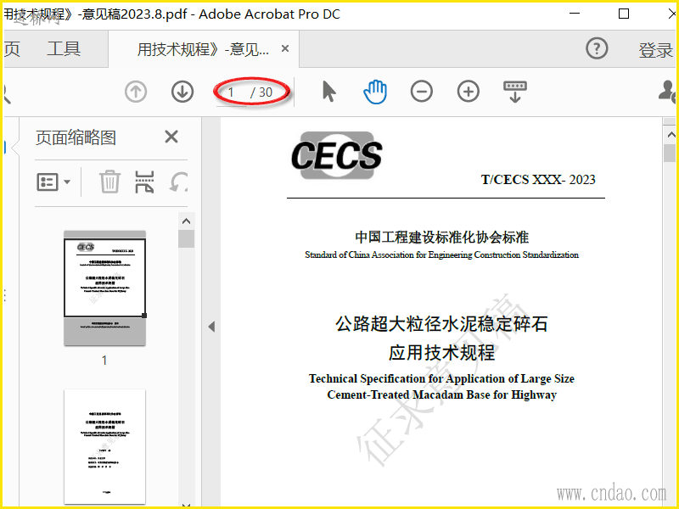Minimize the Acrobat window
Screen dimensions: 679x509
point(575,14)
